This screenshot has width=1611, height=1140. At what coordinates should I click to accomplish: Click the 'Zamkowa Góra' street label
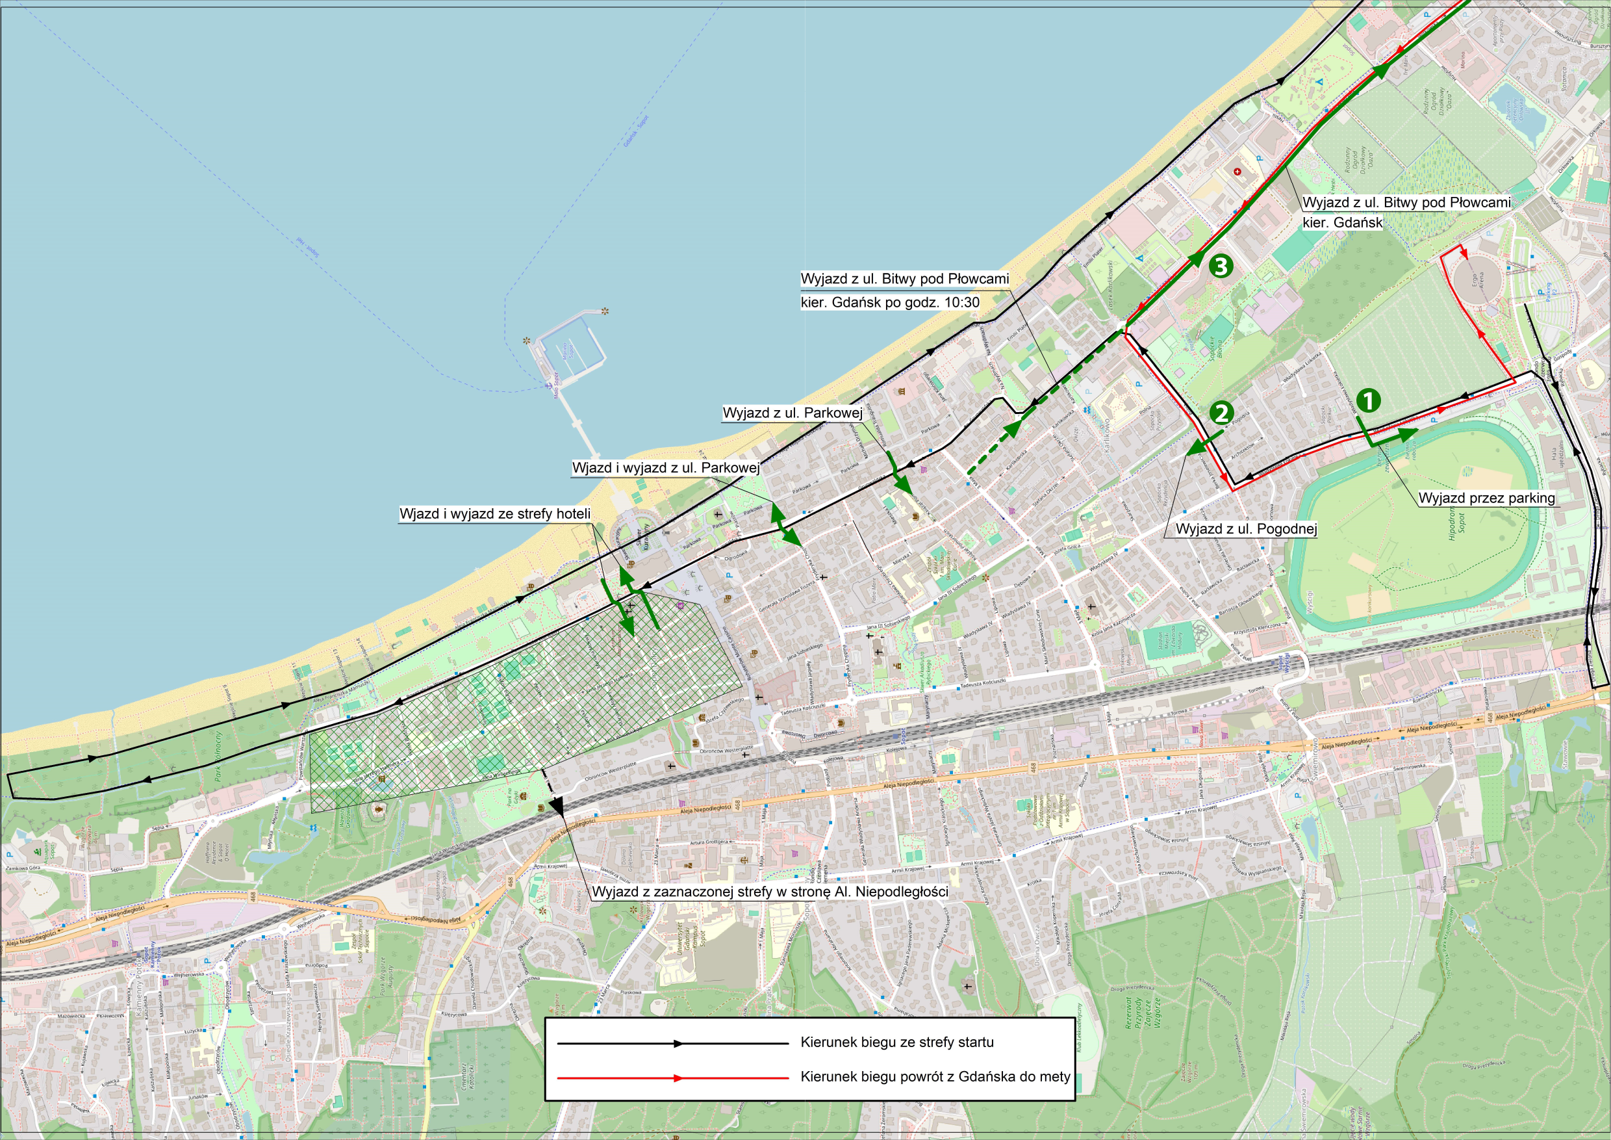point(25,869)
